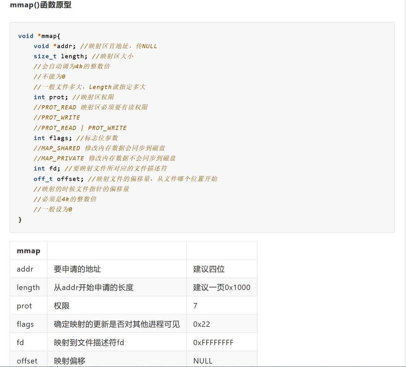Click the 'off_t offset;' code line
Image resolution: width=406 pixels, height=367 pixels.
(59, 179)
